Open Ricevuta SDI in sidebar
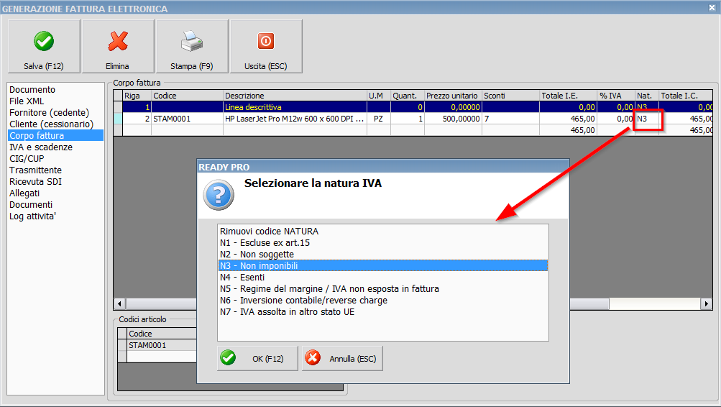 [x=35, y=182]
